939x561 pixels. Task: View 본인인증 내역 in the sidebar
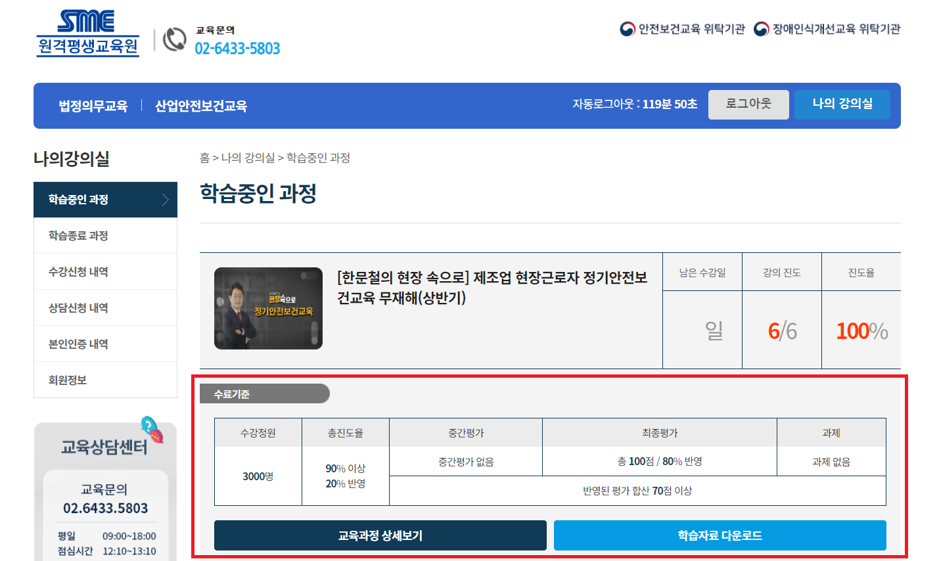(78, 344)
